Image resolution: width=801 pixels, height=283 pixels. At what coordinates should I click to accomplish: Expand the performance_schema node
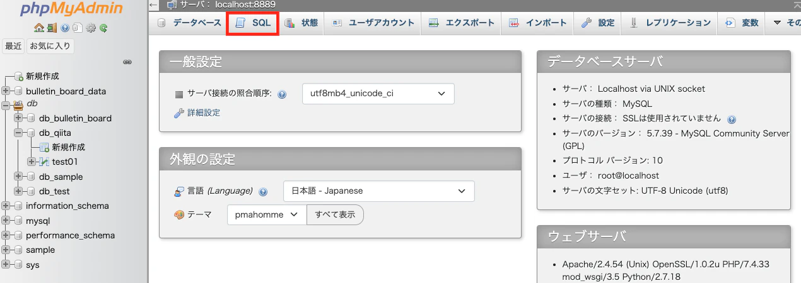pyautogui.click(x=6, y=235)
